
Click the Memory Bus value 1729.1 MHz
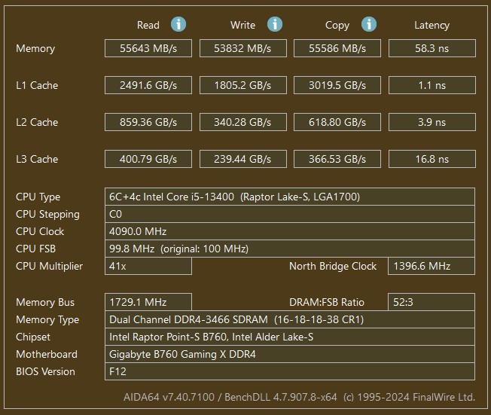(148, 302)
